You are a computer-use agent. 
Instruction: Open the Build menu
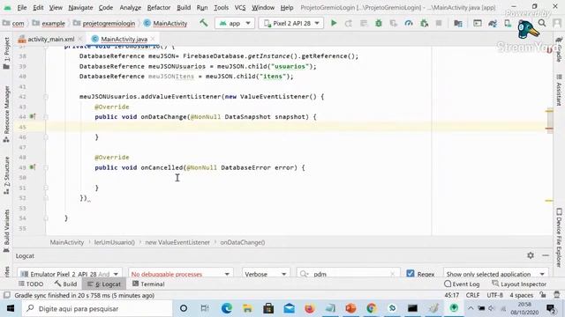(184, 7)
